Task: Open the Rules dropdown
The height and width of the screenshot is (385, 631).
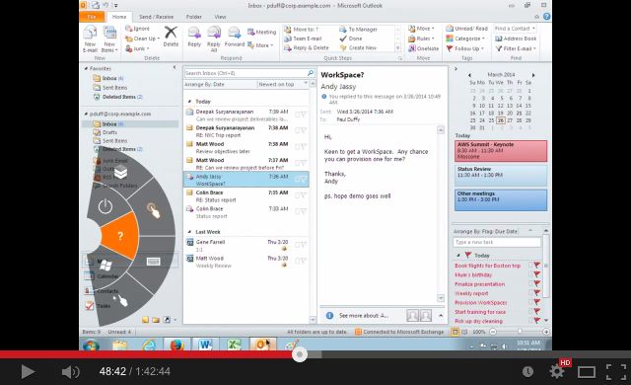Action: point(421,38)
